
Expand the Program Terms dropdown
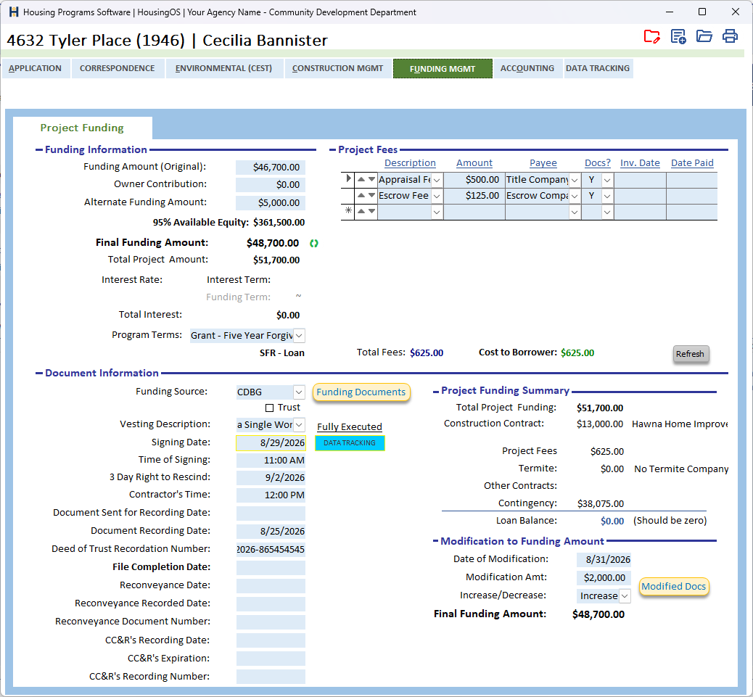(x=299, y=336)
